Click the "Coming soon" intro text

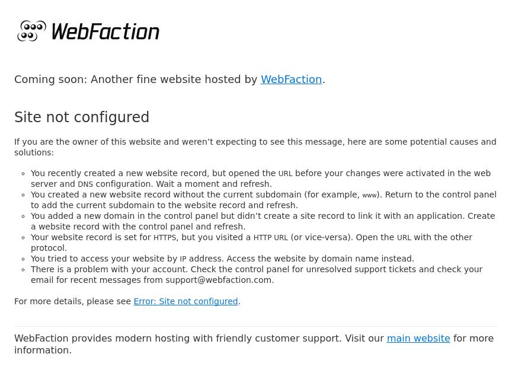(x=136, y=79)
